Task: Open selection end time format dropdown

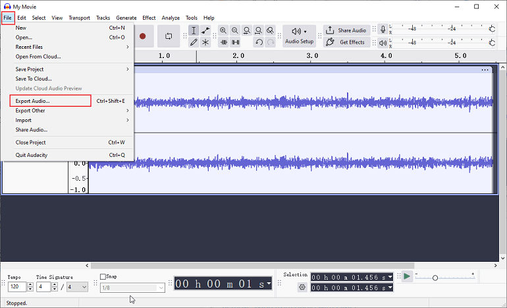Action: click(390, 288)
